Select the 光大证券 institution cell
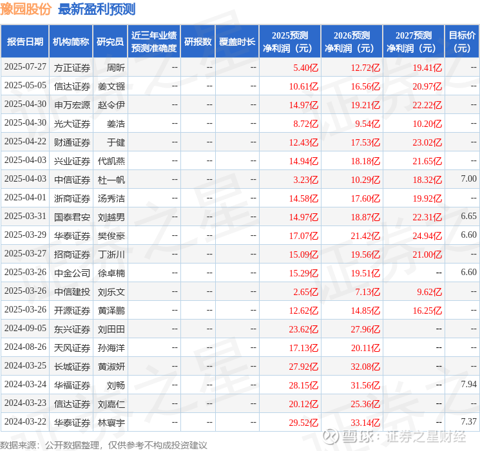Image resolution: width=480 pixels, height=451 pixels. (72, 124)
